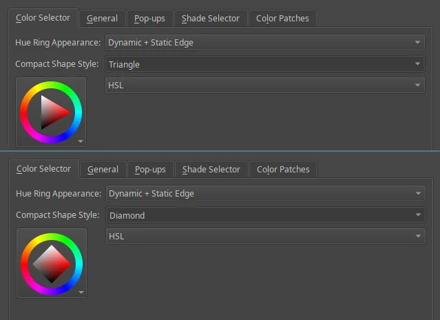Image resolution: width=440 pixels, height=320 pixels.
Task: Open Color Patches tab in lower panel
Action: tap(284, 170)
